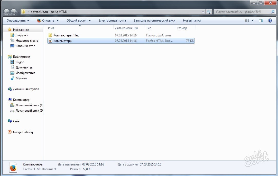Expand the view options dropdown arrow
The image size is (278, 176).
(x=253, y=21)
